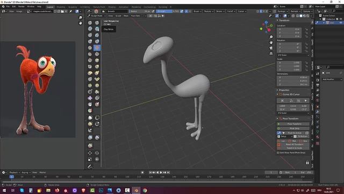This screenshot has width=344, height=194.
Task: Select the Clay Strips brush
Action: pyautogui.click(x=97, y=29)
